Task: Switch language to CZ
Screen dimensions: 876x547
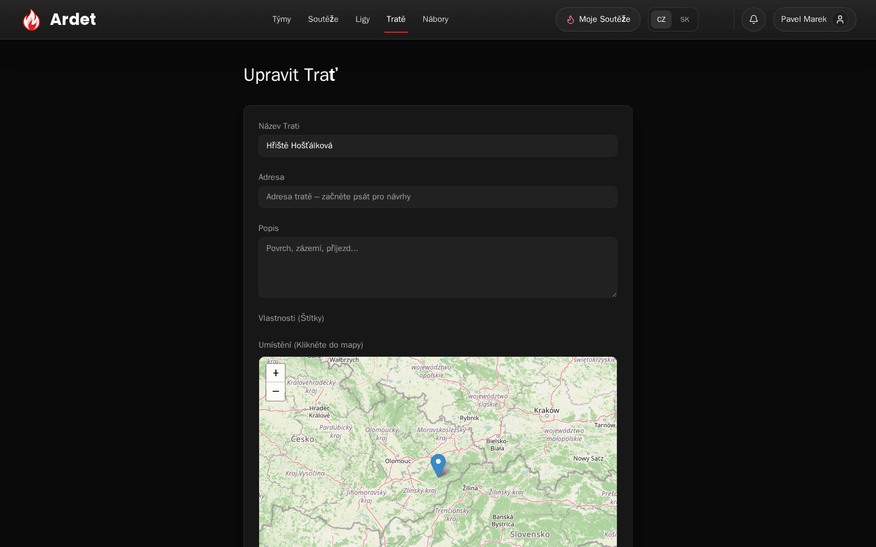Action: tap(661, 19)
